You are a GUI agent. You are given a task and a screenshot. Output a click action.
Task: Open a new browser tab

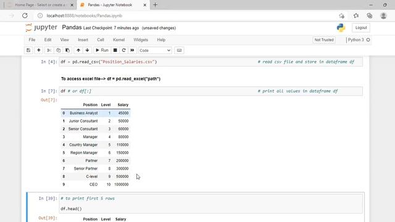(155, 5)
